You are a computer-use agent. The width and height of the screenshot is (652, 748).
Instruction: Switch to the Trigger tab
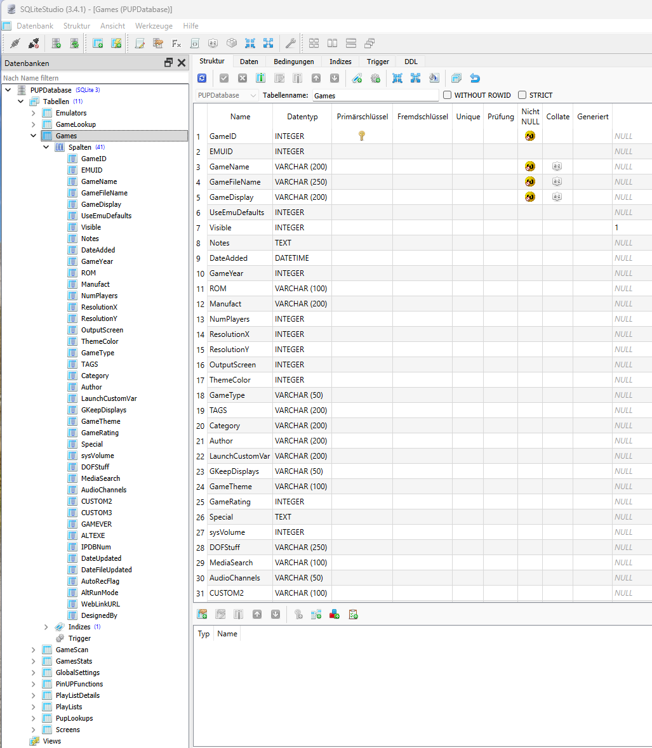point(378,62)
